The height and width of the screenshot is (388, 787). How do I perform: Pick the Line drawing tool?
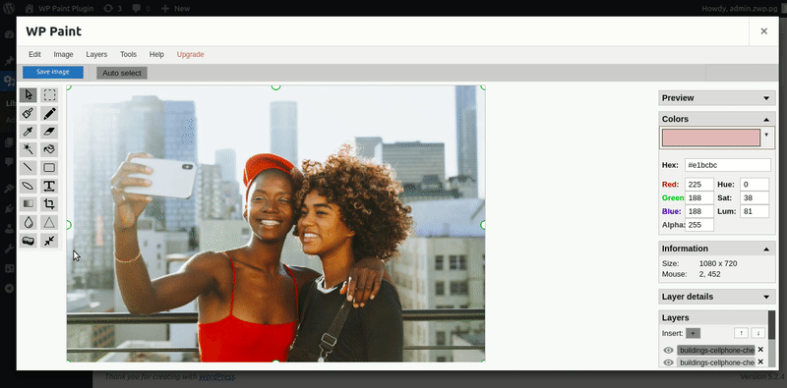29,167
